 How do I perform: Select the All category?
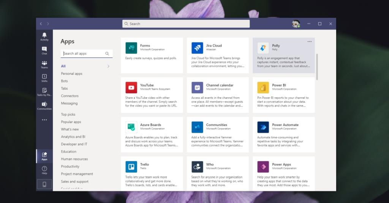pyautogui.click(x=63, y=66)
